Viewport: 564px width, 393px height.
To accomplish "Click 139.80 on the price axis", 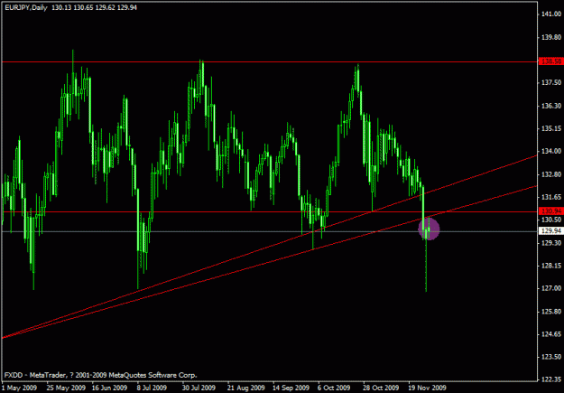I will (551, 37).
